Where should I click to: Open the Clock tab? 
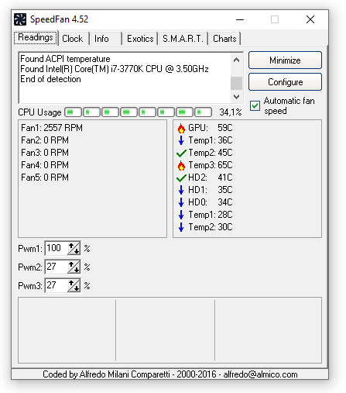pos(73,39)
